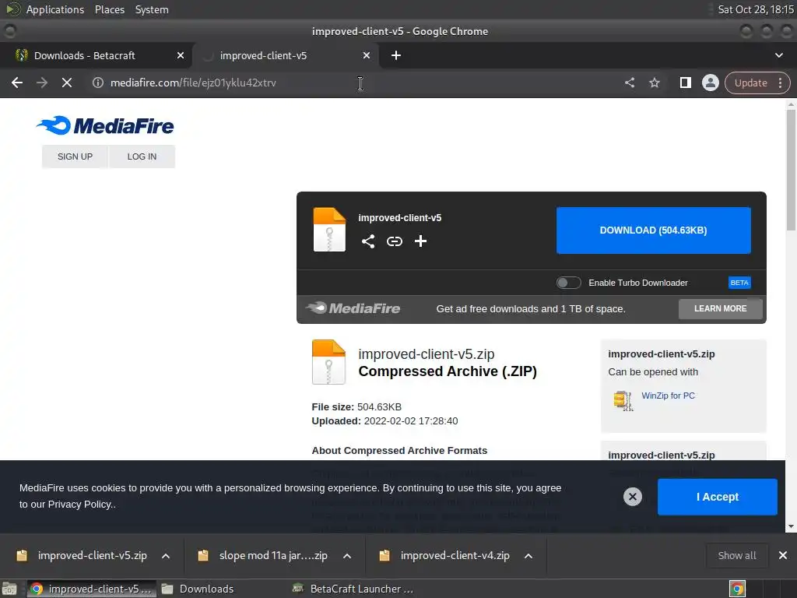
Task: Open the side panel icon
Action: click(686, 83)
